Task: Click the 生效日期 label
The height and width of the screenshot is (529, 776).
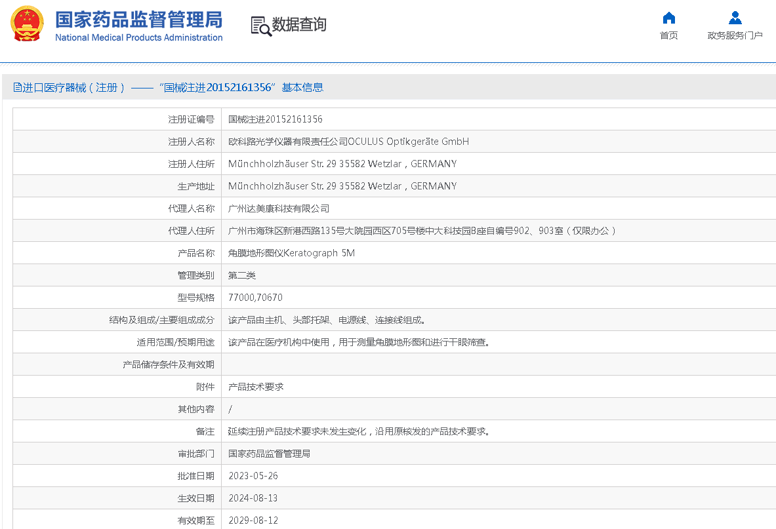Action: (196, 498)
